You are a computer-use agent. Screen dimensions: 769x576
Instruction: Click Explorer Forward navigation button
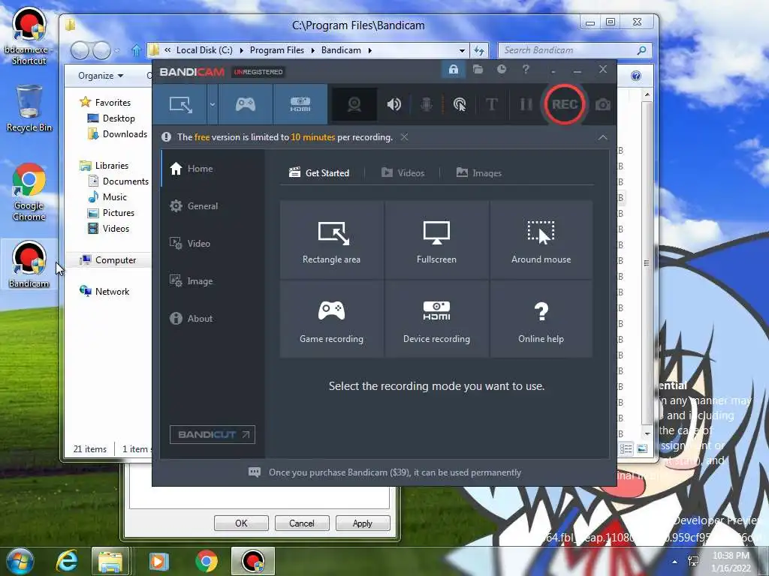pos(101,50)
